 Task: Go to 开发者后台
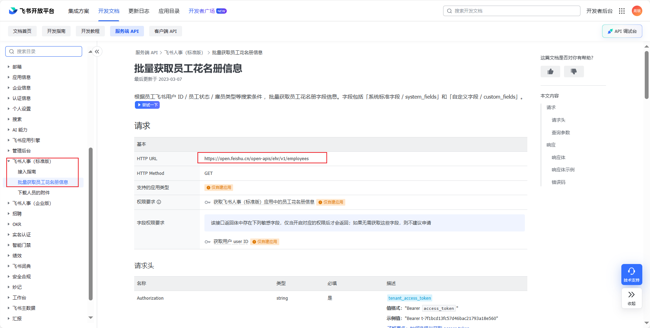tap(599, 11)
